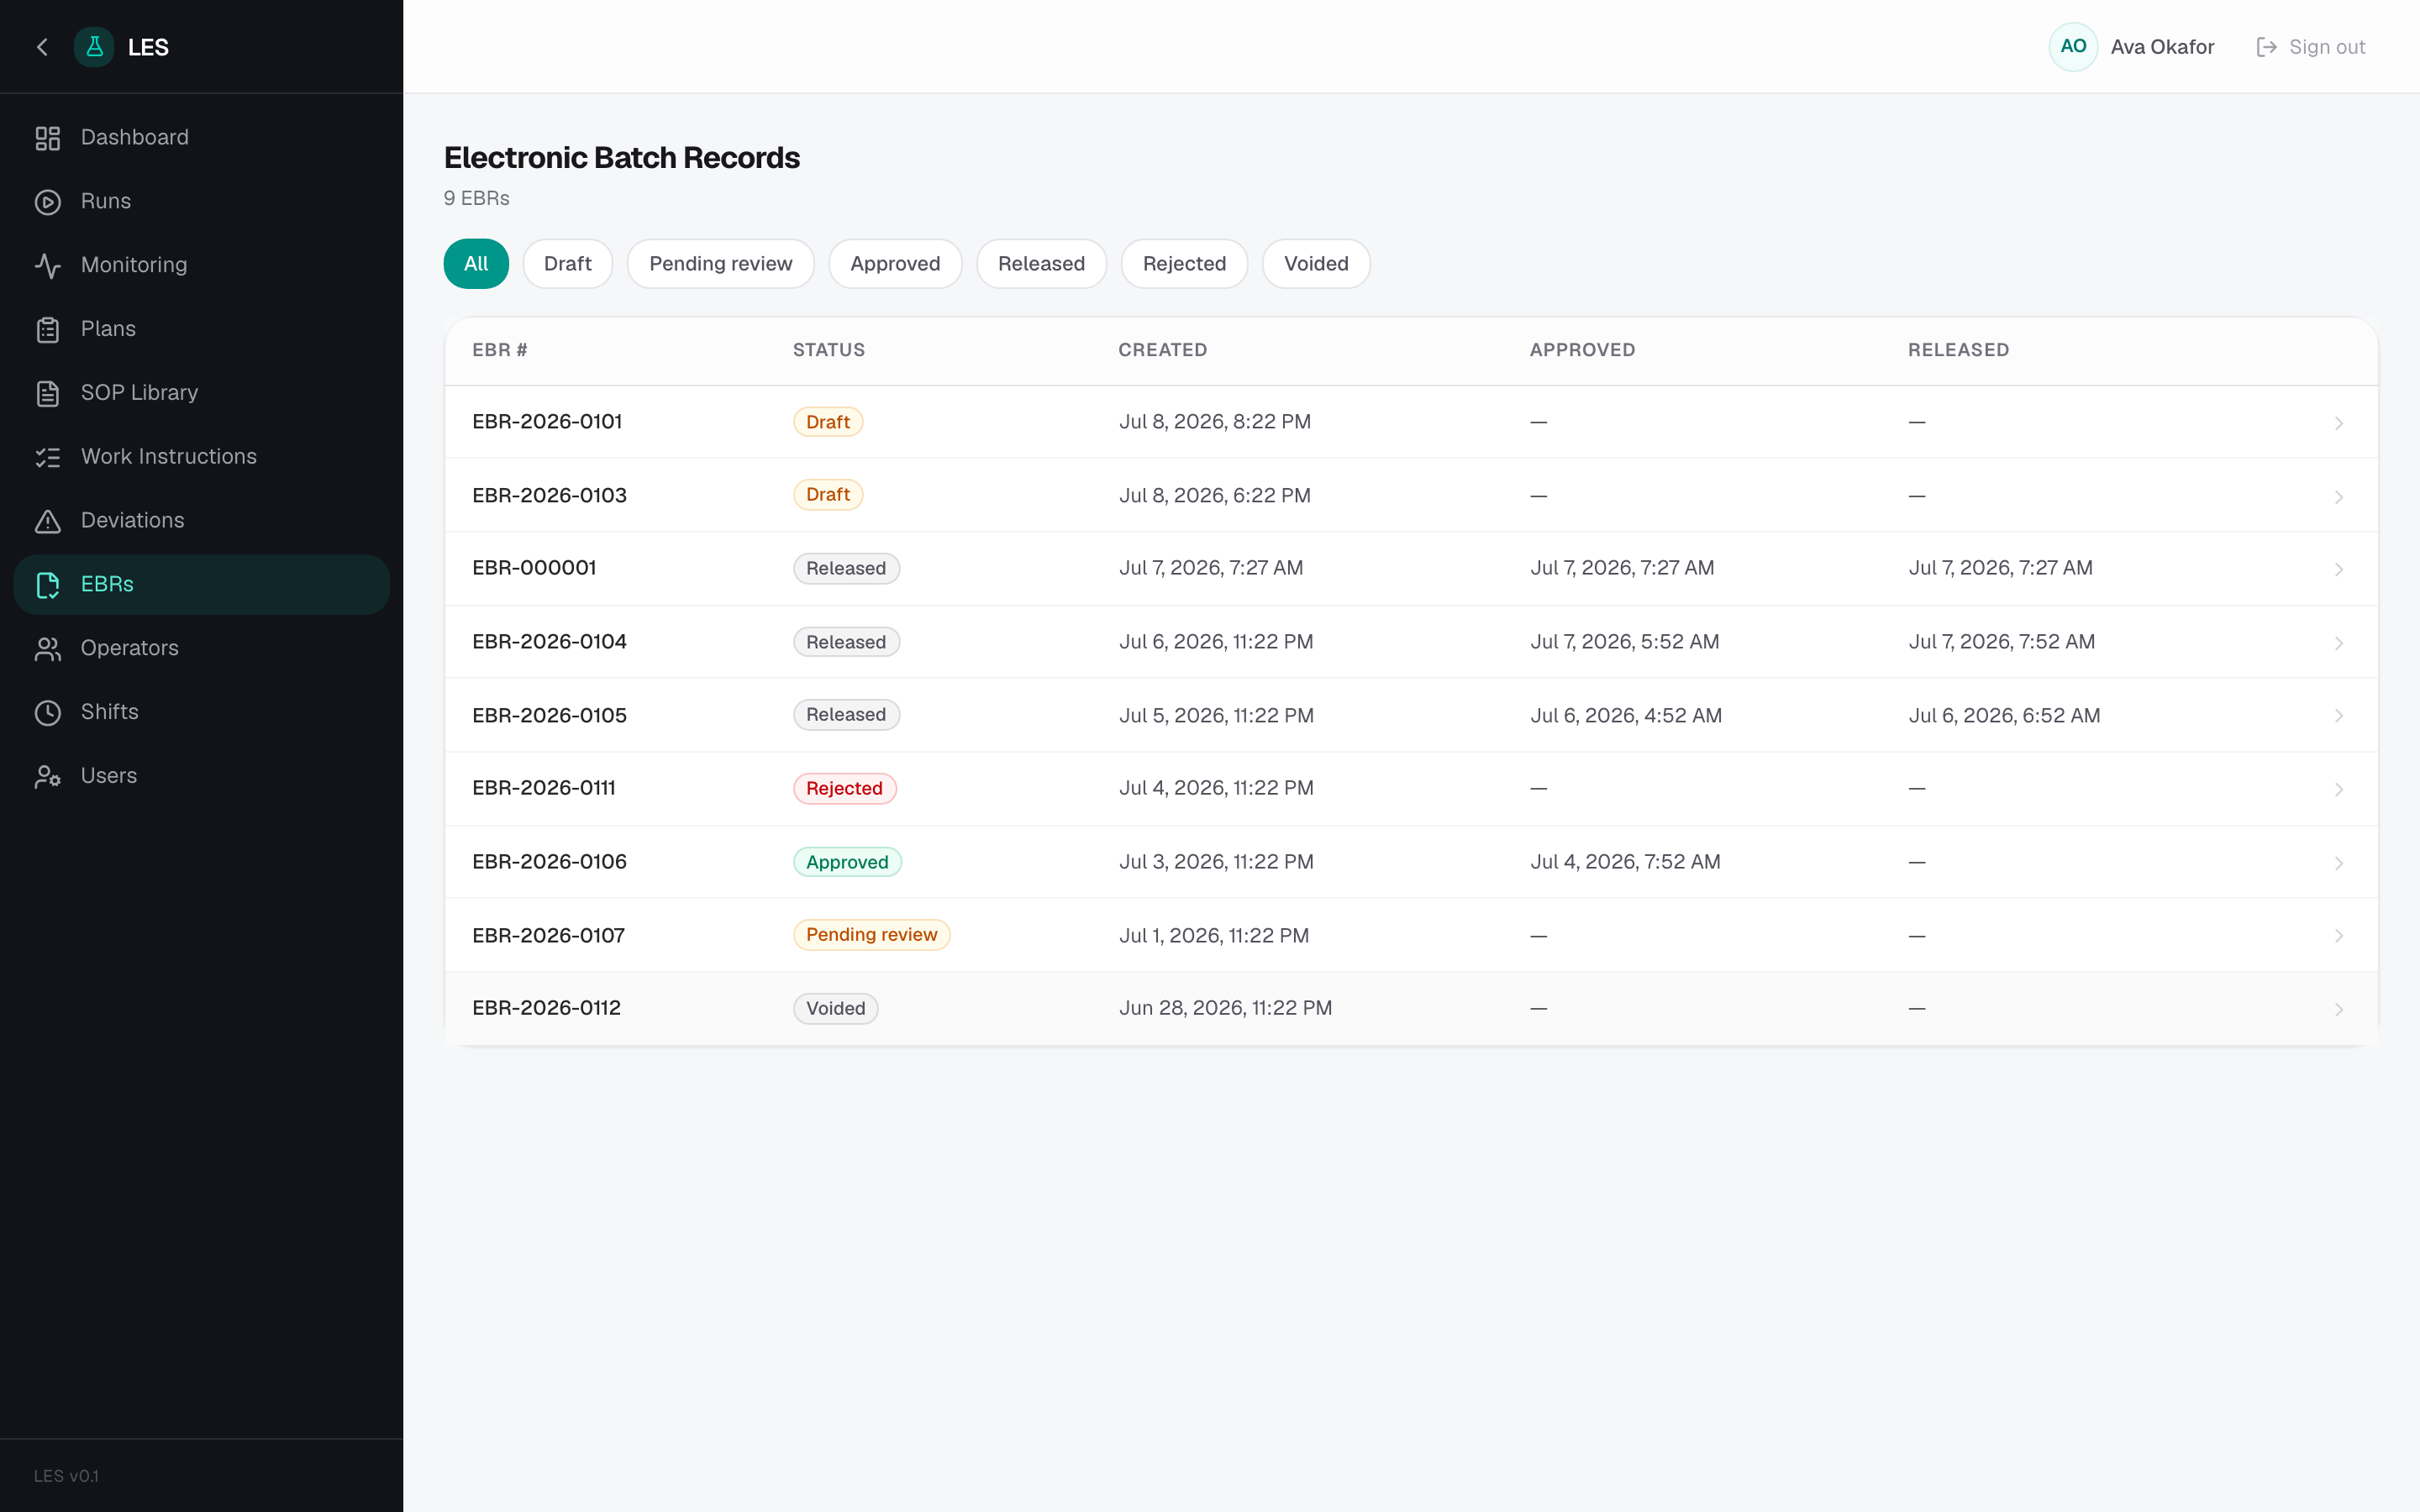Click the AO avatar circle

point(2073,47)
